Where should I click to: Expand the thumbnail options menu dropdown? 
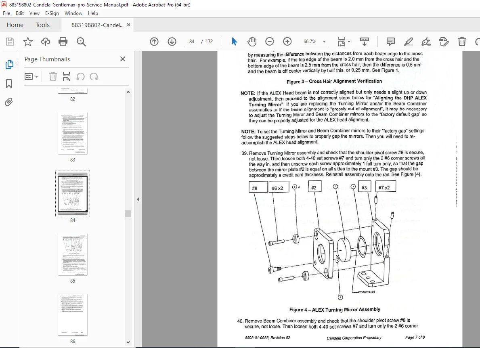click(31, 77)
